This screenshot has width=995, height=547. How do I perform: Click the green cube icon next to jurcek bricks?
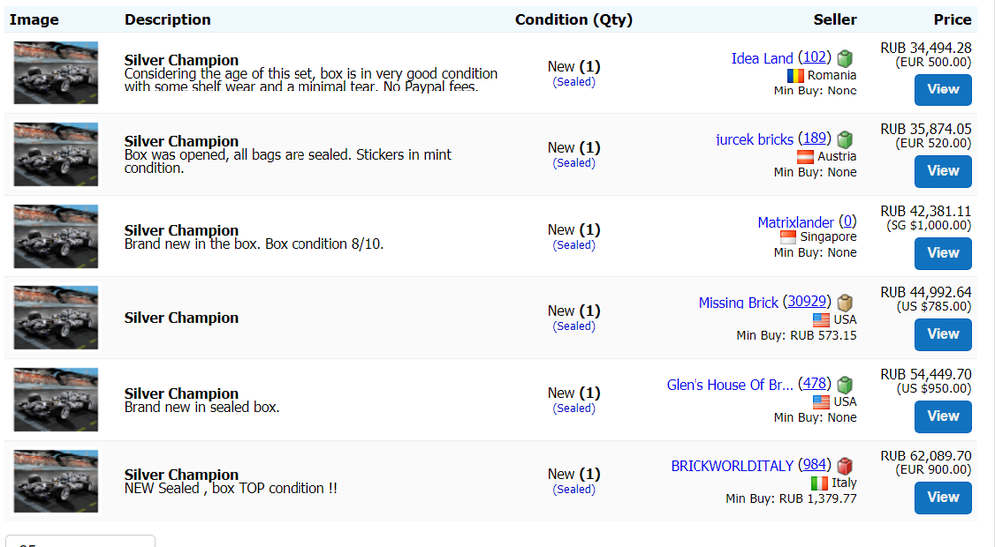click(x=846, y=140)
